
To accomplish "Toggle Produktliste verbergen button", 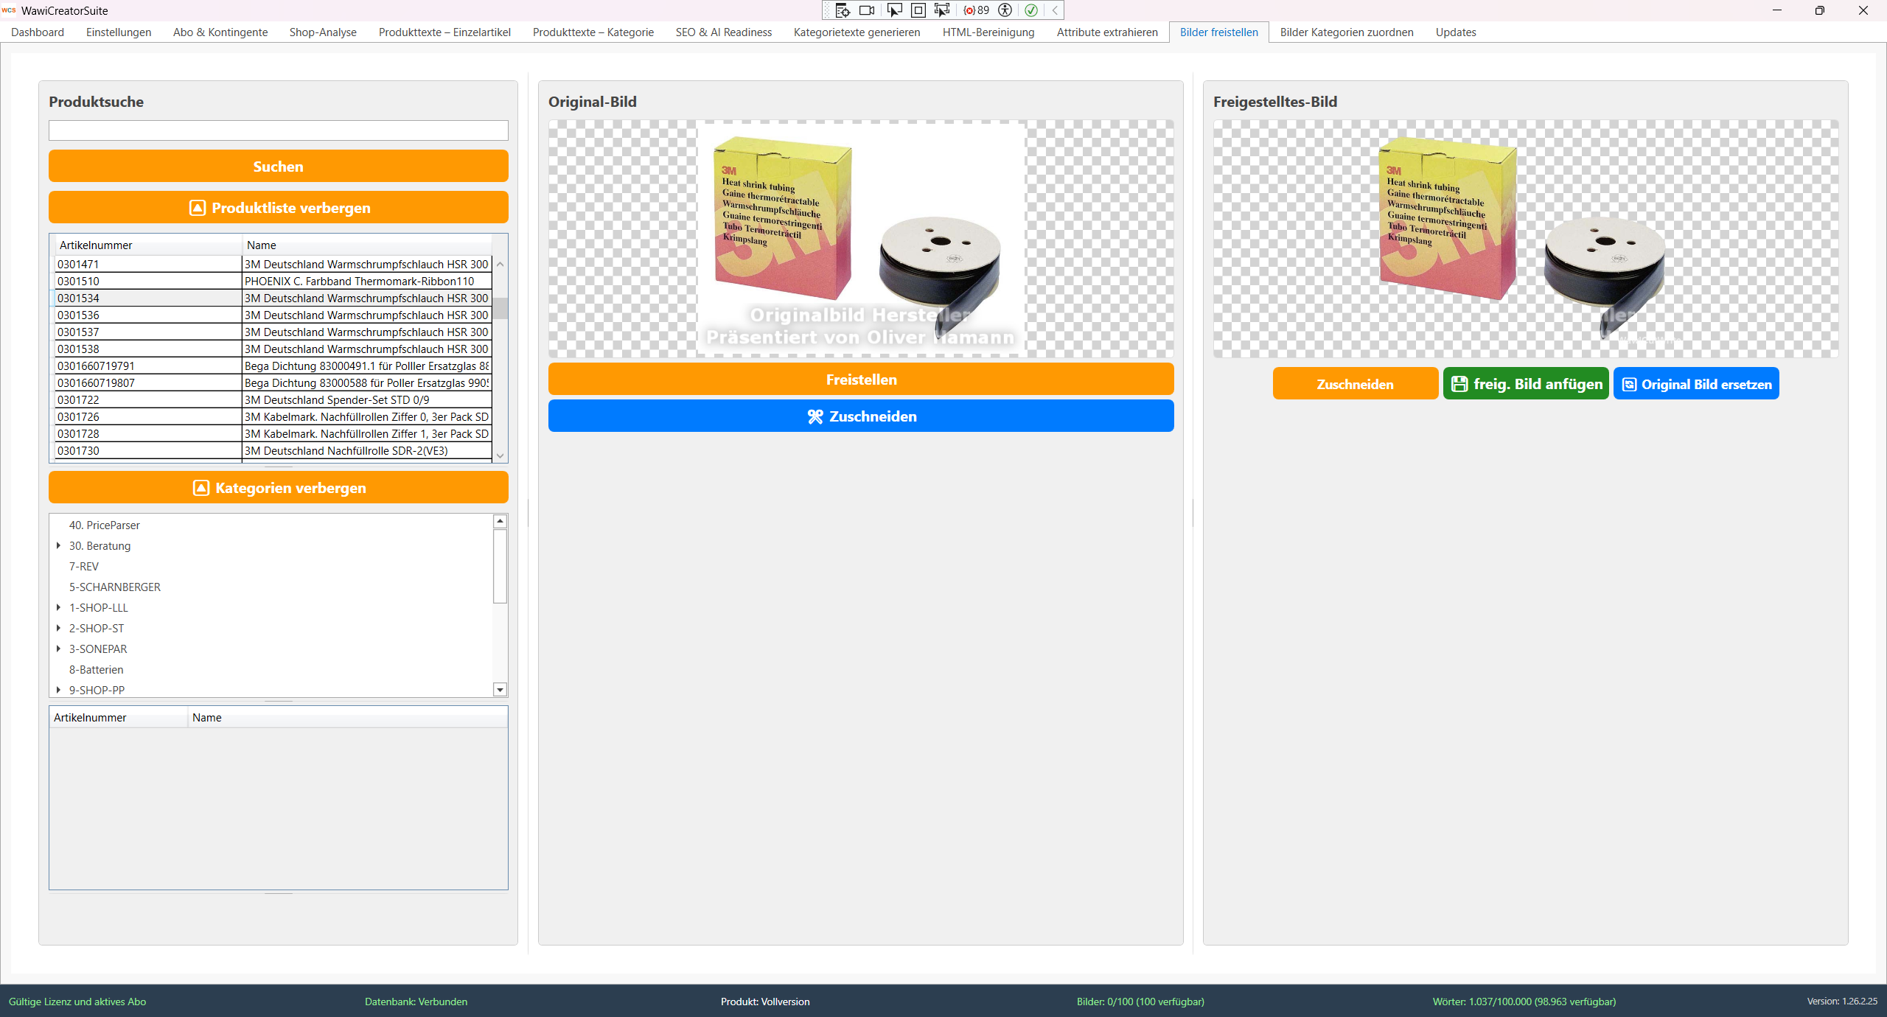I will click(x=279, y=208).
